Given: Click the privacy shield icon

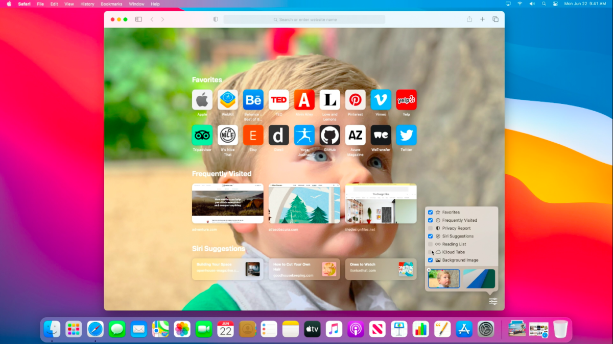Looking at the screenshot, I should (216, 19).
